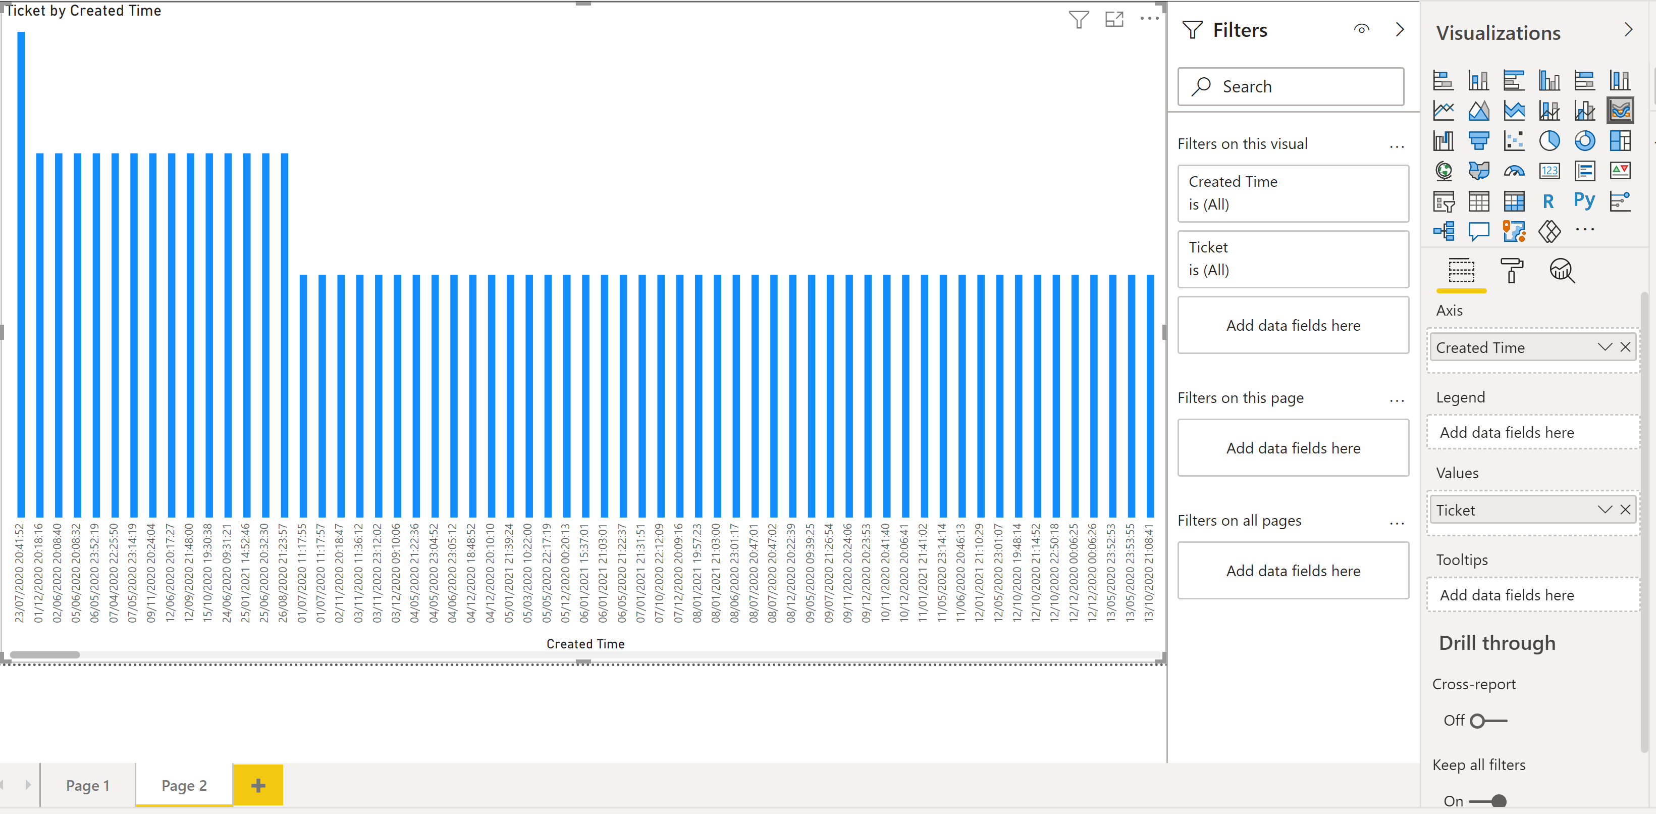This screenshot has width=1656, height=814.
Task: Open the Created Time axis field dropdown
Action: (x=1605, y=347)
